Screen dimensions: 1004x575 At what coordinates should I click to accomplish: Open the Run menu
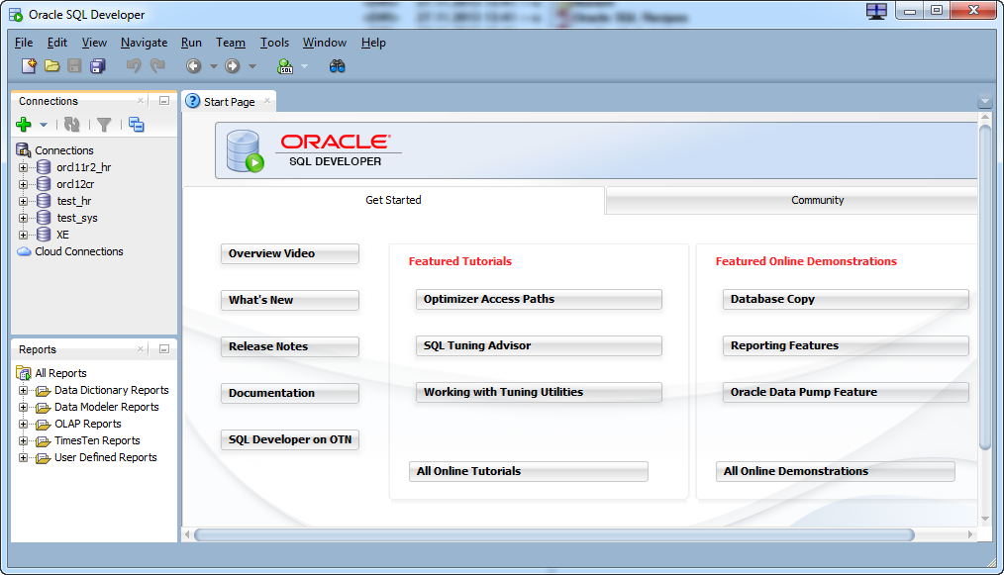[191, 43]
